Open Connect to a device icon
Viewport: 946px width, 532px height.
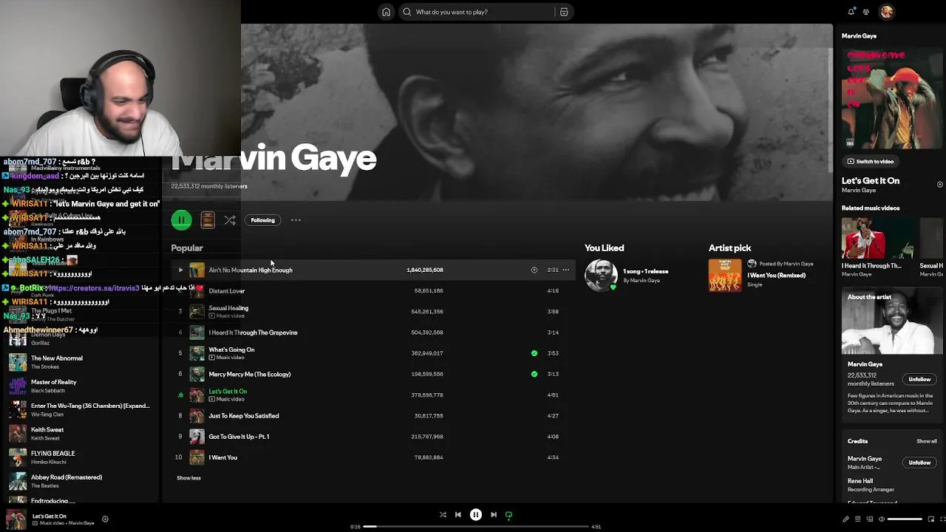[870, 519]
